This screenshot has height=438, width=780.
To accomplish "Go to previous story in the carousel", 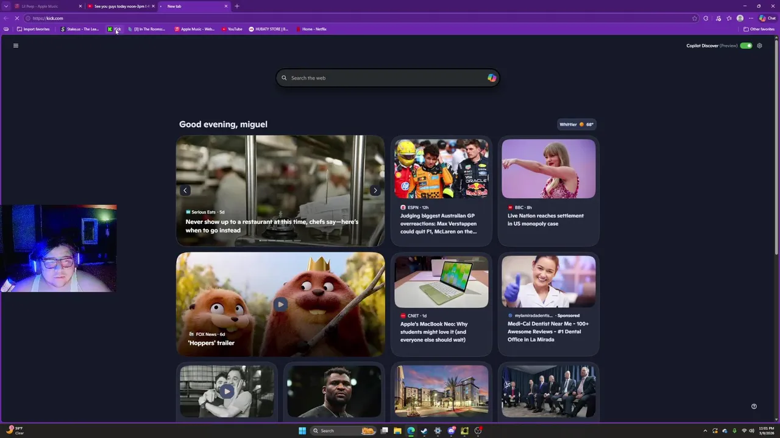I will coord(185,190).
